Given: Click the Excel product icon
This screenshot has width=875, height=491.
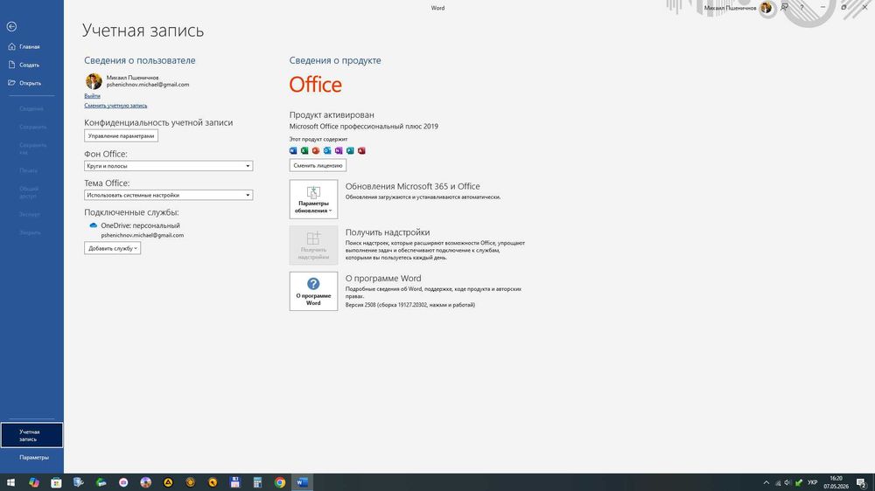Looking at the screenshot, I should (304, 150).
